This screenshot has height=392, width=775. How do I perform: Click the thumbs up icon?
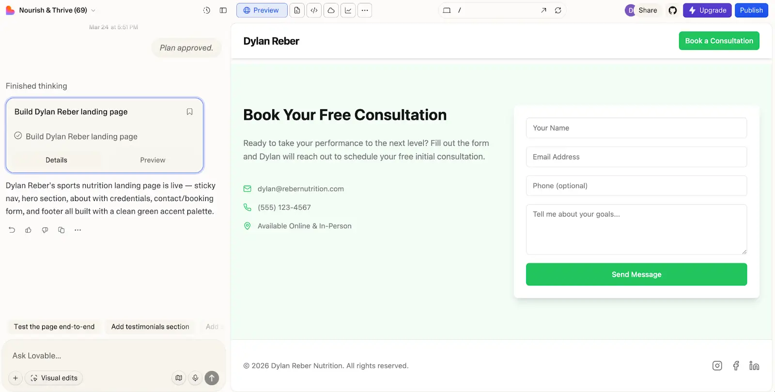tap(29, 230)
